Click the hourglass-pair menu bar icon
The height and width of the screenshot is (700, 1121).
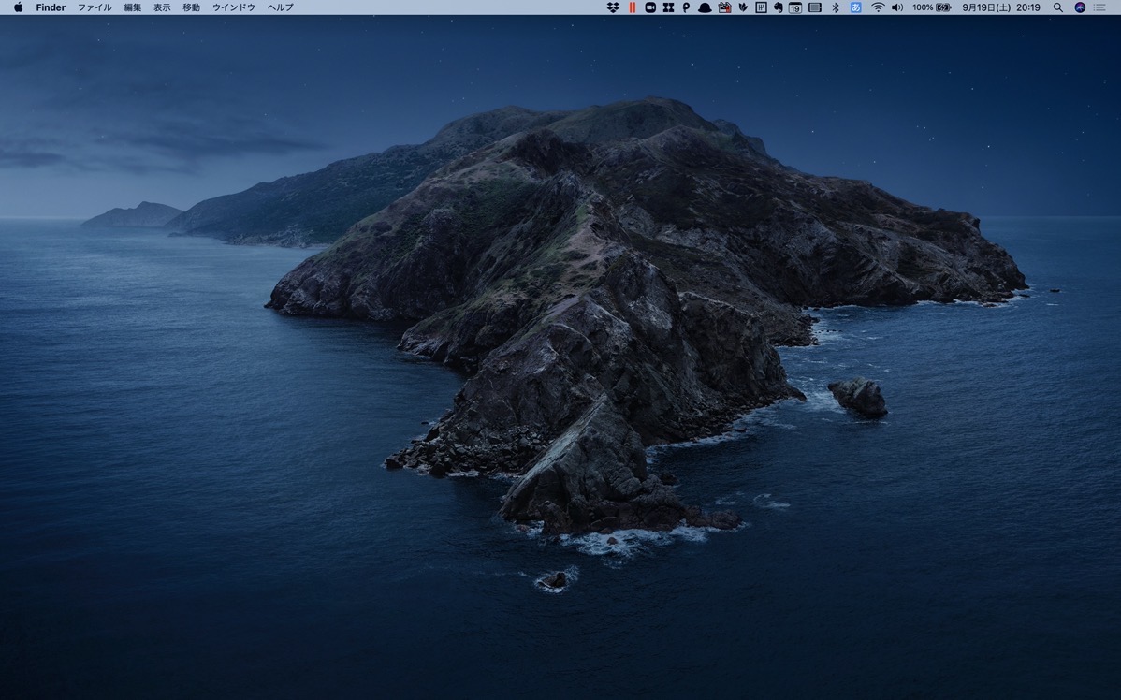coord(668,7)
